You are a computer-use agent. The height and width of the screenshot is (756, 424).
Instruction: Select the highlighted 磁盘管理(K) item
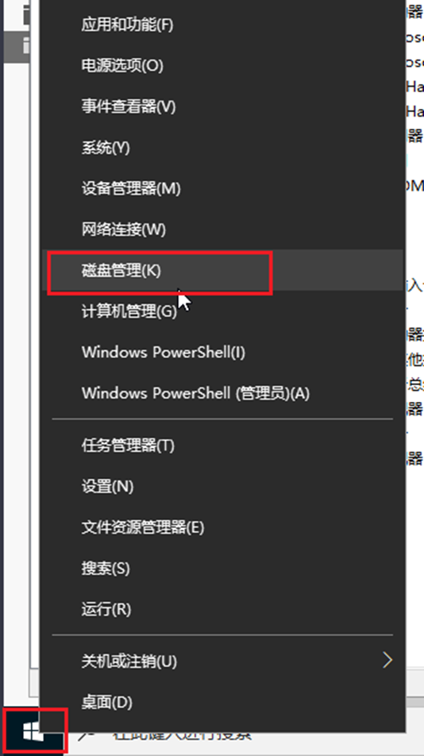pos(222,271)
